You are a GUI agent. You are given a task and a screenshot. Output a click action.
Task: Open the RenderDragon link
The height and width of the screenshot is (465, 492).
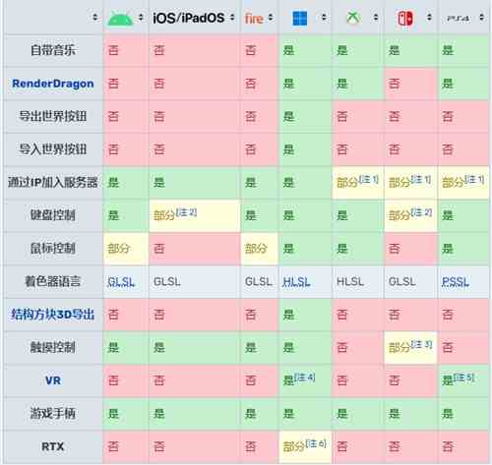tap(53, 84)
